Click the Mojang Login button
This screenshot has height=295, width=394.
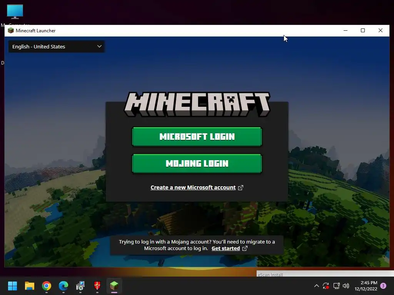(x=197, y=163)
